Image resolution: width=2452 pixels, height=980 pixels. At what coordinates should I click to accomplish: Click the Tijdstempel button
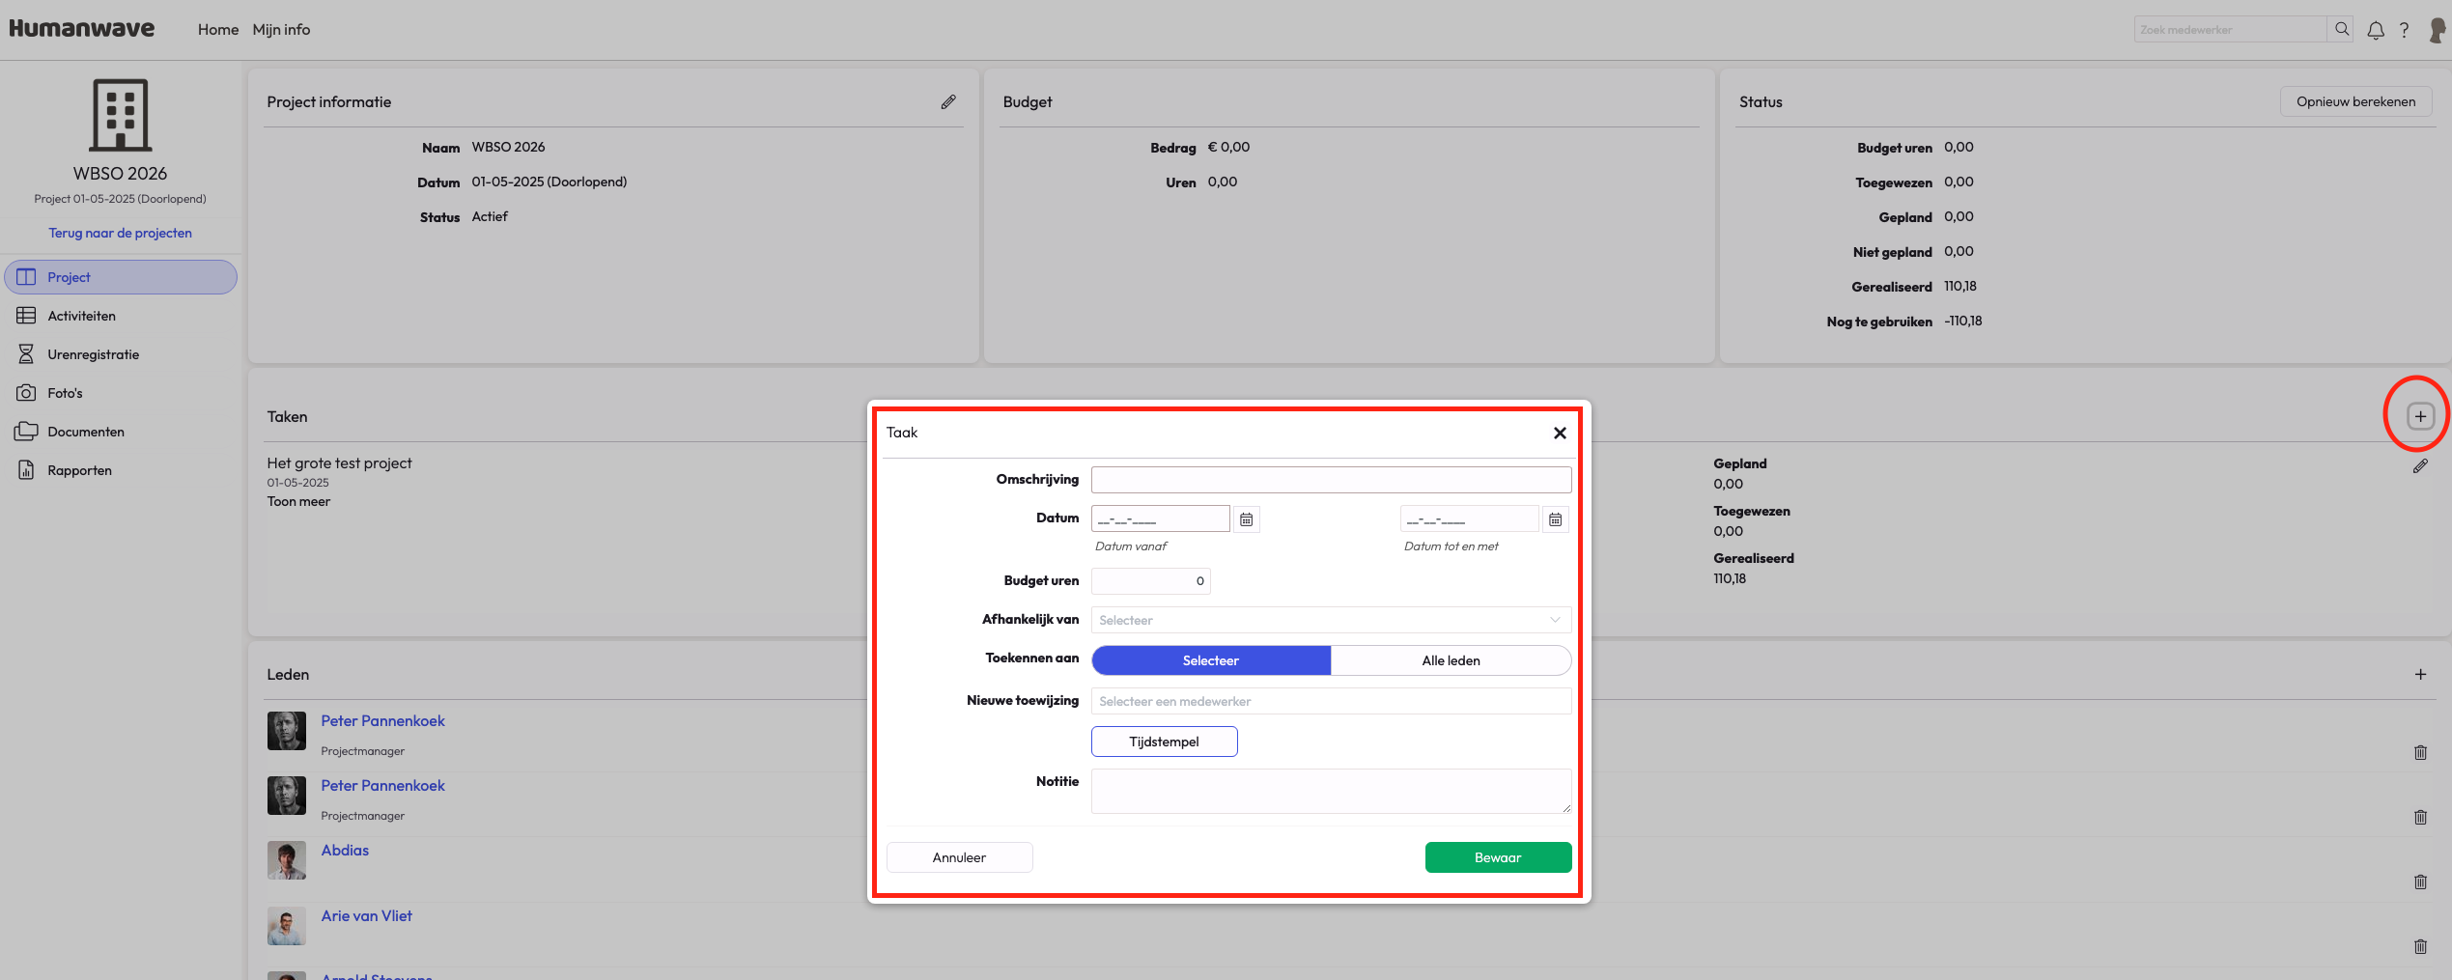[x=1164, y=742]
